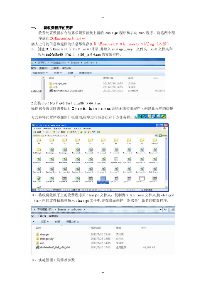This screenshot has height=292, width=206.
Task: Click 文件夹 folders button in XP toolbar
Action: coord(72,132)
